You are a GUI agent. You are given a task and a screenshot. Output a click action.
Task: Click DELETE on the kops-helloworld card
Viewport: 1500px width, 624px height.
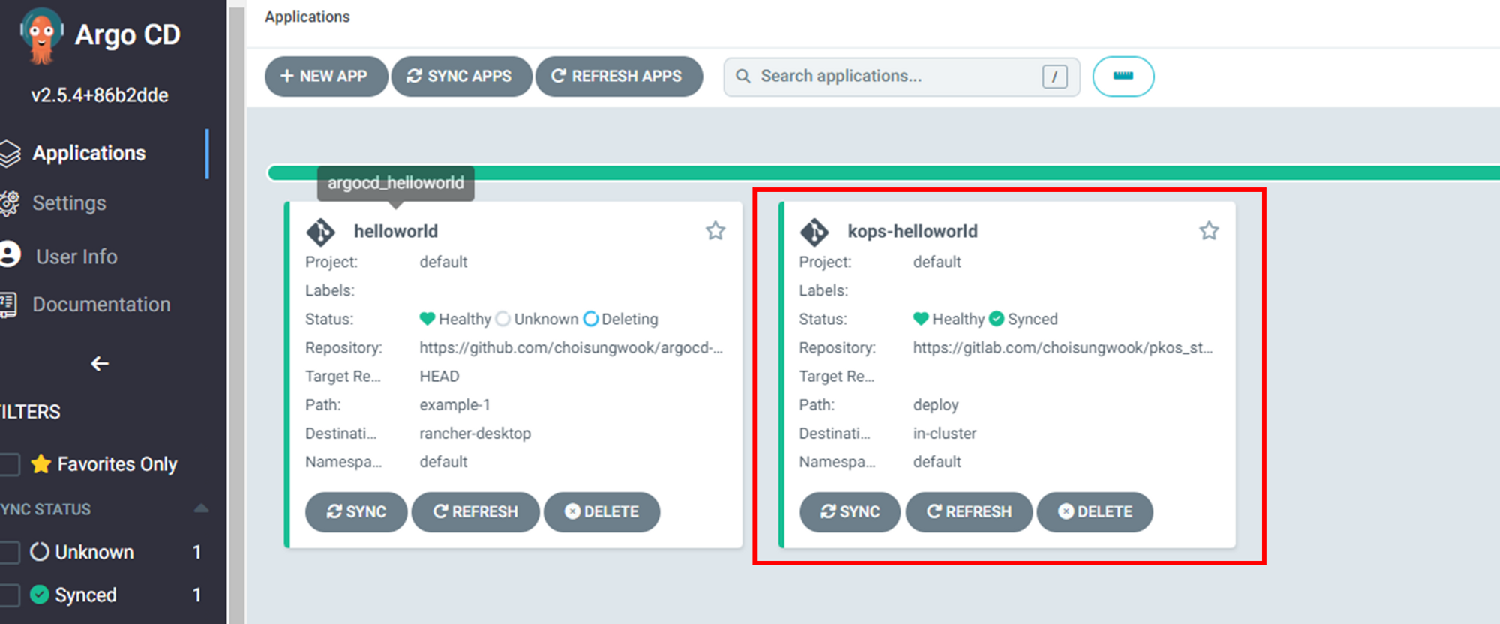(1095, 512)
